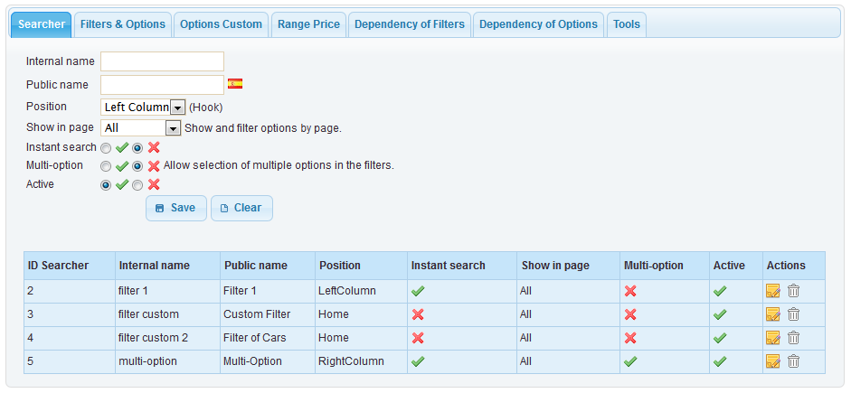Click the Internal name input field
The width and height of the screenshot is (851, 393).
[x=162, y=61]
